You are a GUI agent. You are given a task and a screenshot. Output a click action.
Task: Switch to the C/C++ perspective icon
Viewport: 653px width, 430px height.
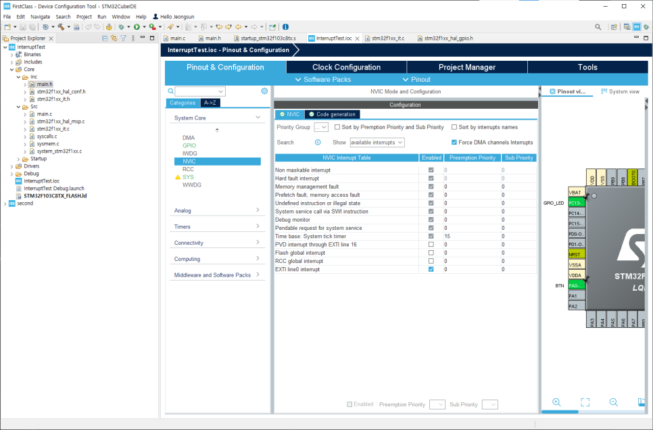tap(627, 26)
